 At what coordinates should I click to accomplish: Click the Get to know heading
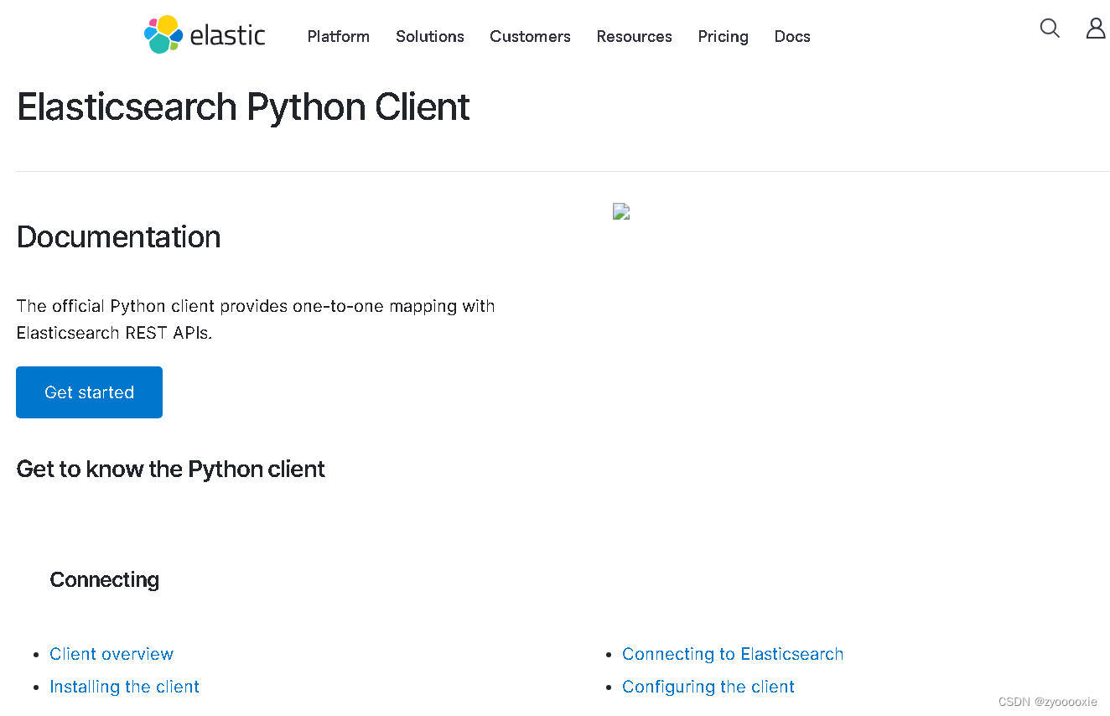[170, 469]
